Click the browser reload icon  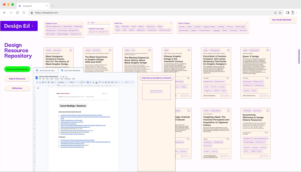click(x=17, y=13)
